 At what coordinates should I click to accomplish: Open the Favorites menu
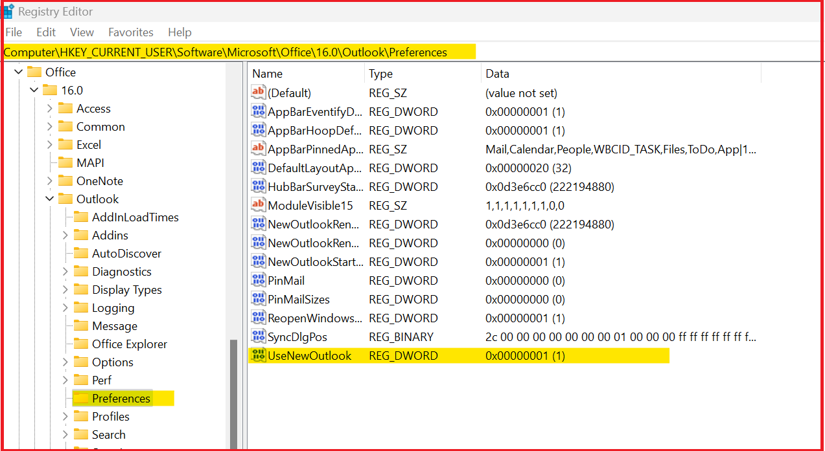pyautogui.click(x=130, y=32)
